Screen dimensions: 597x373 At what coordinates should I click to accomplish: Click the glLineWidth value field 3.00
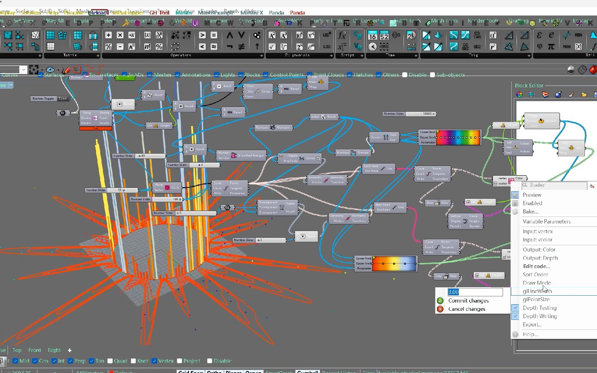click(x=475, y=292)
